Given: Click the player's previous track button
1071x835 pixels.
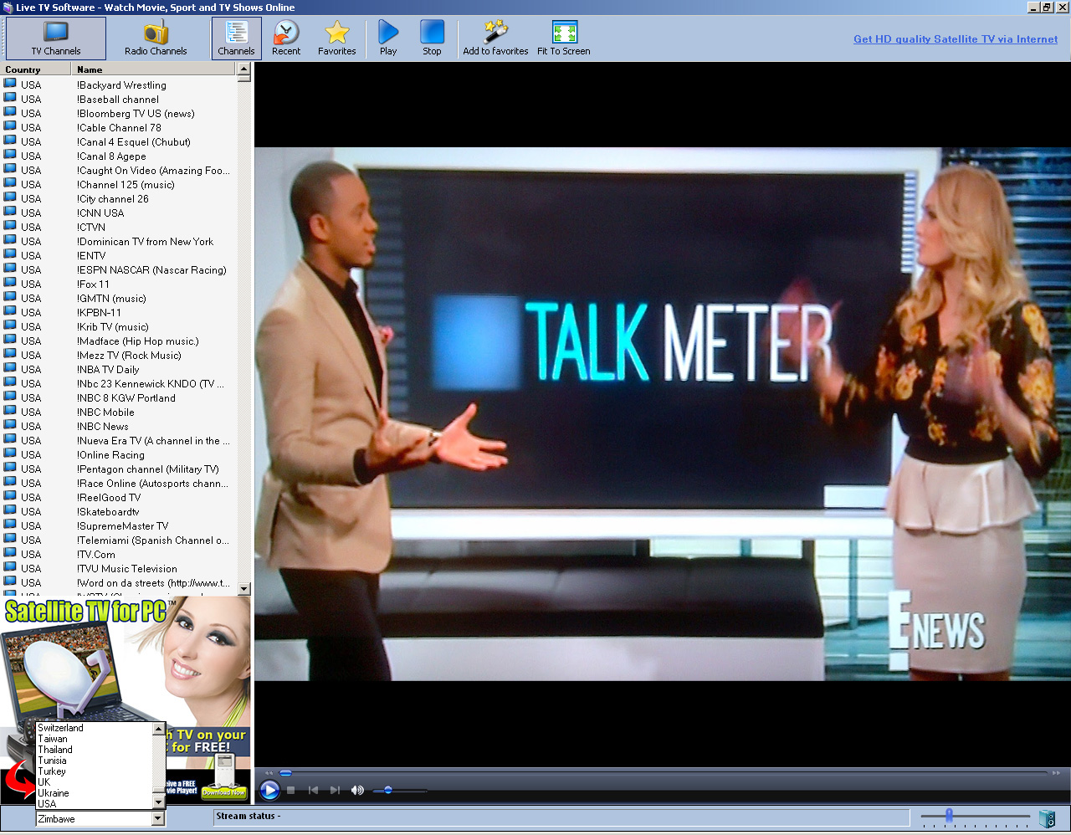Looking at the screenshot, I should click(x=313, y=790).
